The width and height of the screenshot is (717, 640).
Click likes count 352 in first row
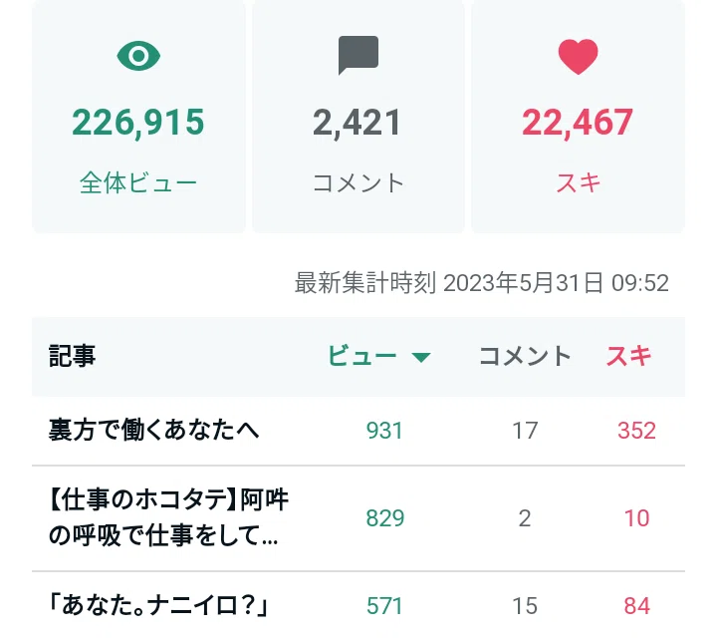[x=637, y=431]
